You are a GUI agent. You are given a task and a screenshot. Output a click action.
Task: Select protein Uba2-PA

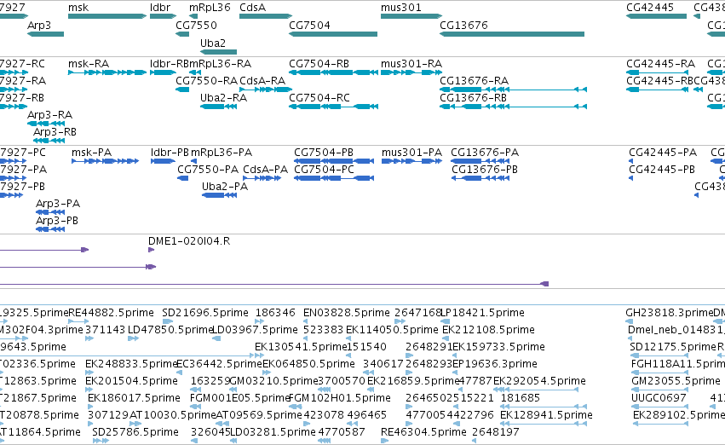pyautogui.click(x=225, y=187)
